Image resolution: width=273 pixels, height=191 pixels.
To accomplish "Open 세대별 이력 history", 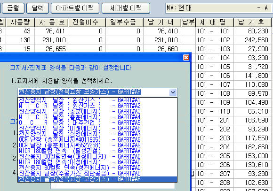I will tap(126, 8).
